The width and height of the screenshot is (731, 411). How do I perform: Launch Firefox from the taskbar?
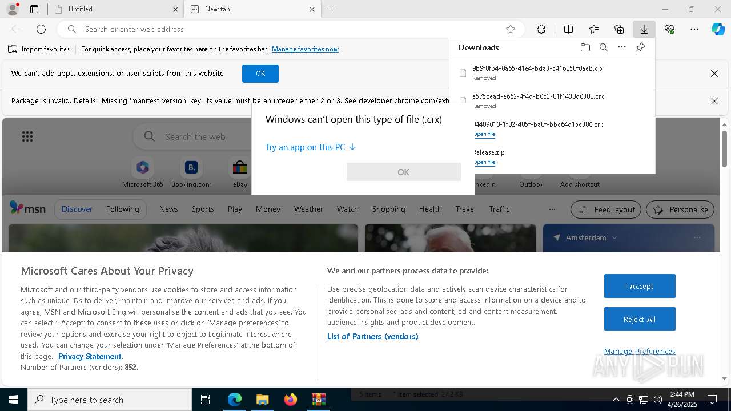[x=290, y=400]
